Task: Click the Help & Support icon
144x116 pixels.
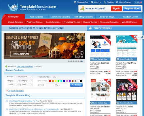Action: pyautogui.click(x=117, y=2)
